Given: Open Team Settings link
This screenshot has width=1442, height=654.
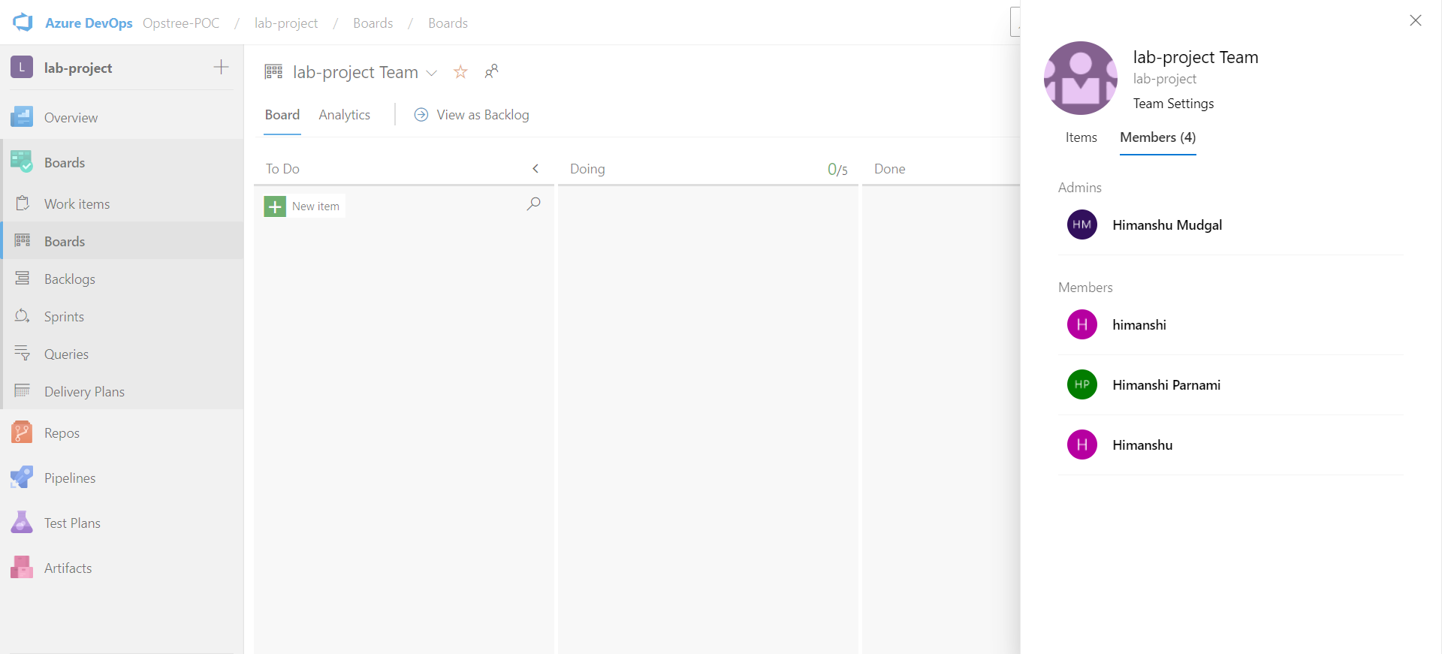Looking at the screenshot, I should [x=1173, y=104].
